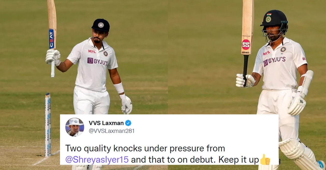
Task: Click the BCCI crest on the helmet
Action: tap(268, 19)
